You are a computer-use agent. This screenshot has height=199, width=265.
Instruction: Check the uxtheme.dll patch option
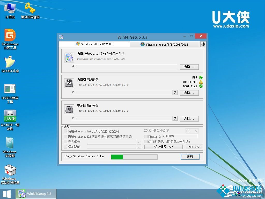tap(65, 136)
